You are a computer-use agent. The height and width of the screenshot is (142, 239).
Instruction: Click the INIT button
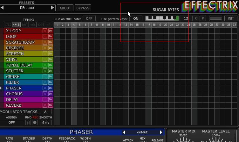click(231, 18)
